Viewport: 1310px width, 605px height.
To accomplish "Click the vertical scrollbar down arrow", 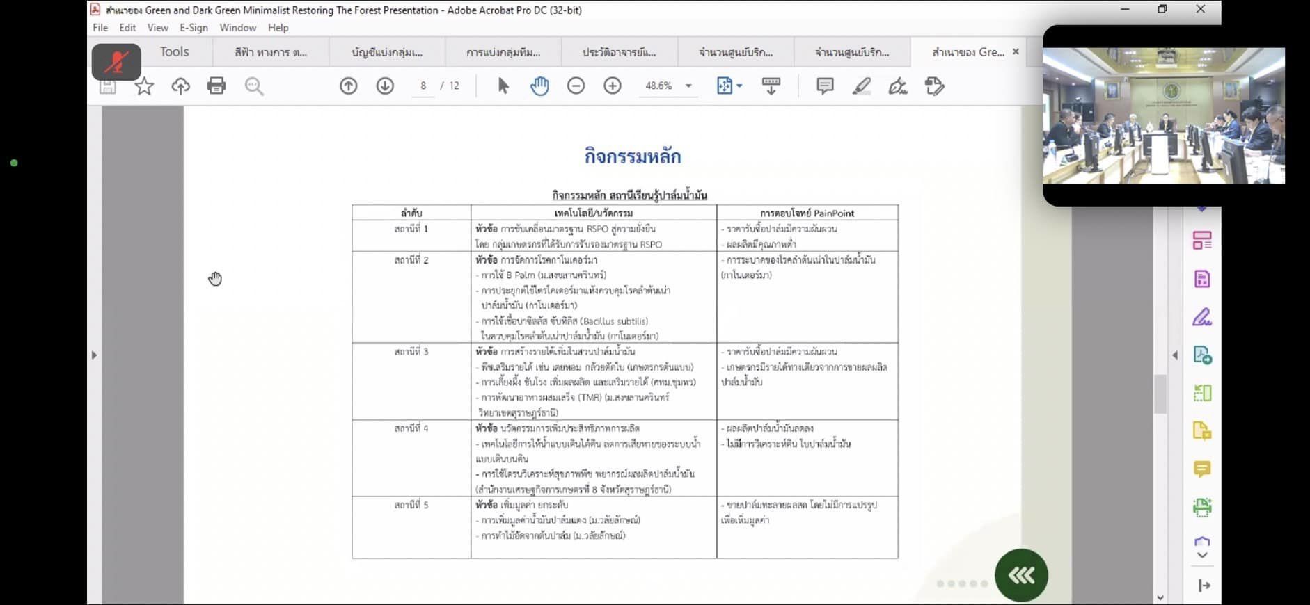I will click(1160, 597).
